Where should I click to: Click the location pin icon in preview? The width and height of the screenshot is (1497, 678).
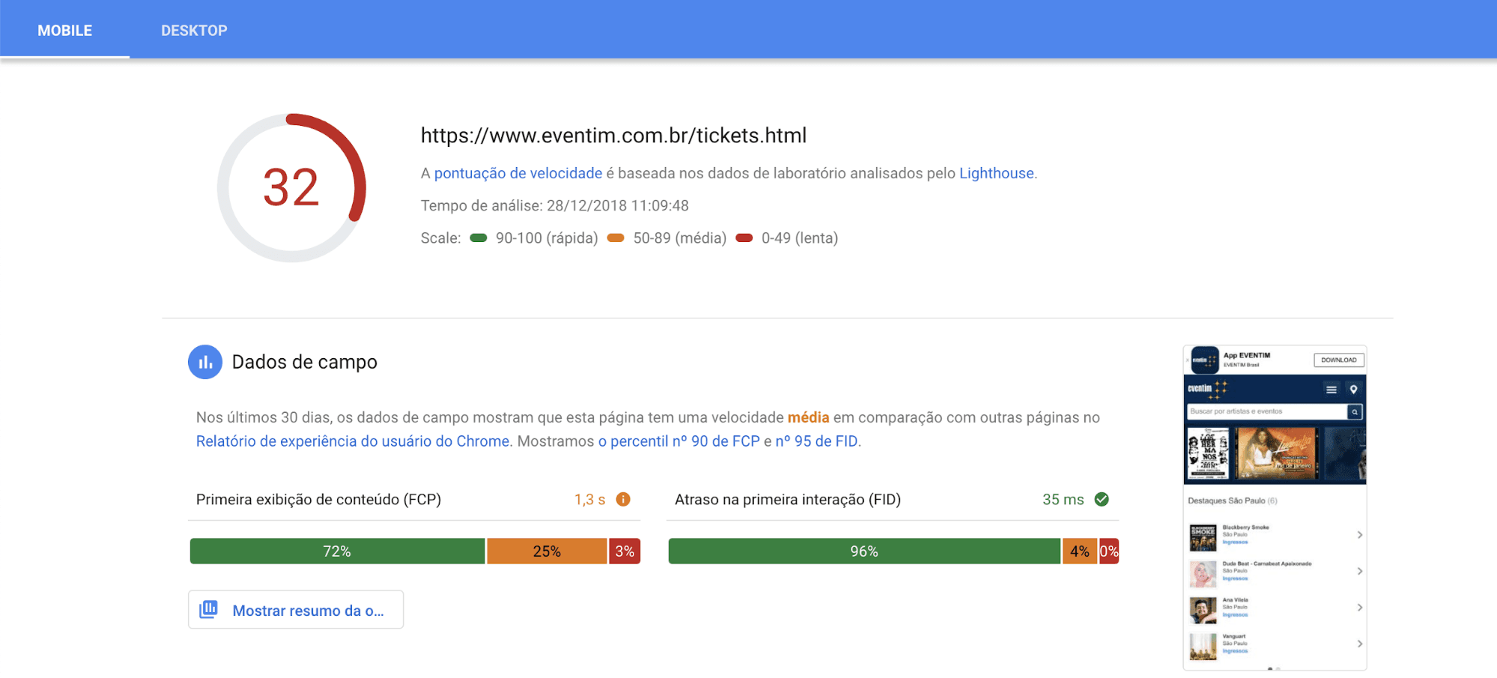click(1353, 390)
